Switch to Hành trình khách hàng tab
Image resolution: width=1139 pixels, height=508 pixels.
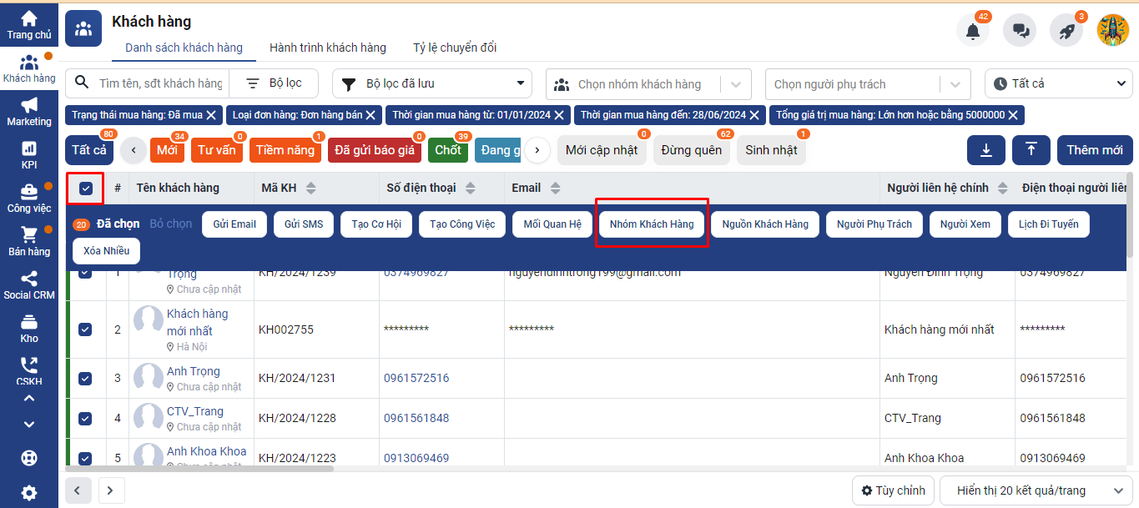click(x=327, y=48)
